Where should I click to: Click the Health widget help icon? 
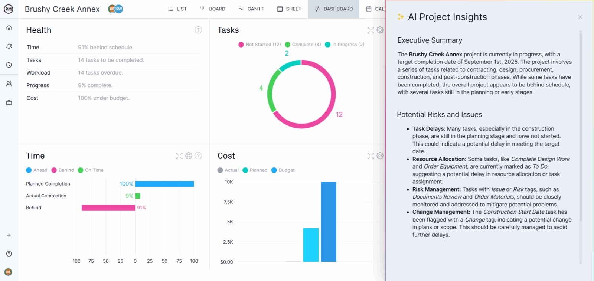pyautogui.click(x=198, y=30)
